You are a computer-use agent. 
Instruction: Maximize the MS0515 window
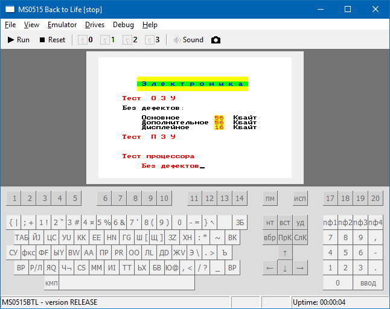tap(348, 10)
